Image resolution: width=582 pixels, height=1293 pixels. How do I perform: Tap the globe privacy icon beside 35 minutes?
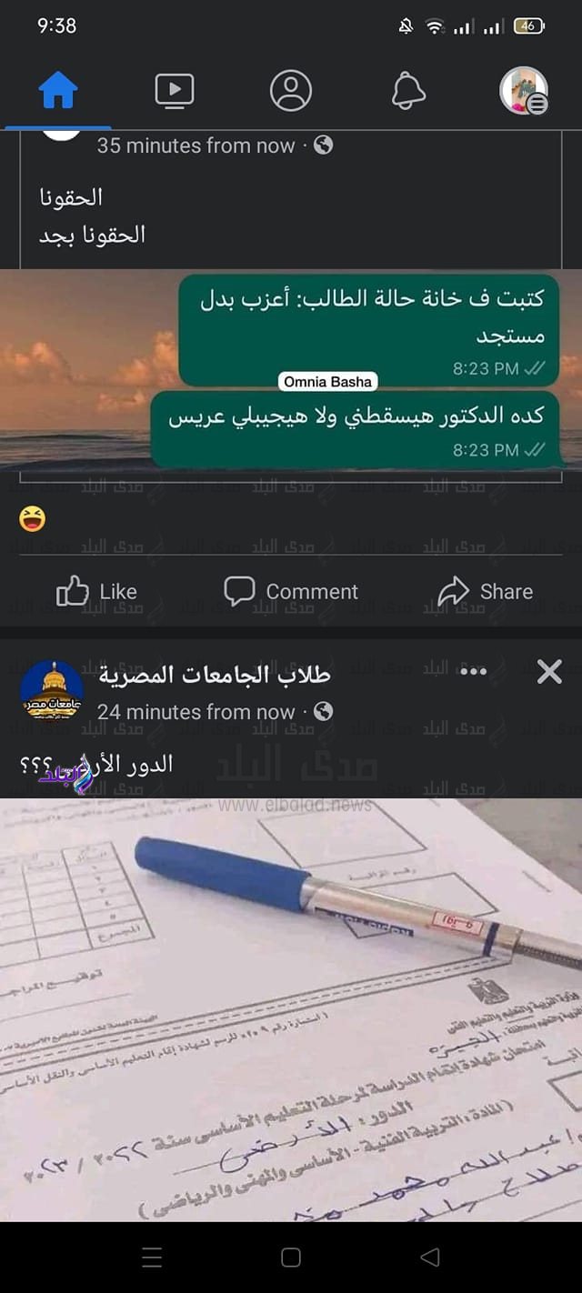click(x=323, y=145)
